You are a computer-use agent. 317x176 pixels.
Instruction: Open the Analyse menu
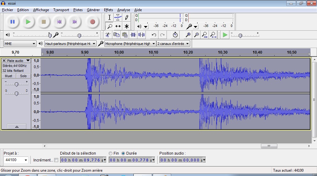(x=124, y=10)
